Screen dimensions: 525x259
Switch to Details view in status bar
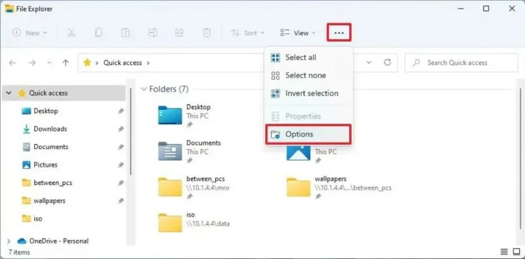[x=504, y=252]
